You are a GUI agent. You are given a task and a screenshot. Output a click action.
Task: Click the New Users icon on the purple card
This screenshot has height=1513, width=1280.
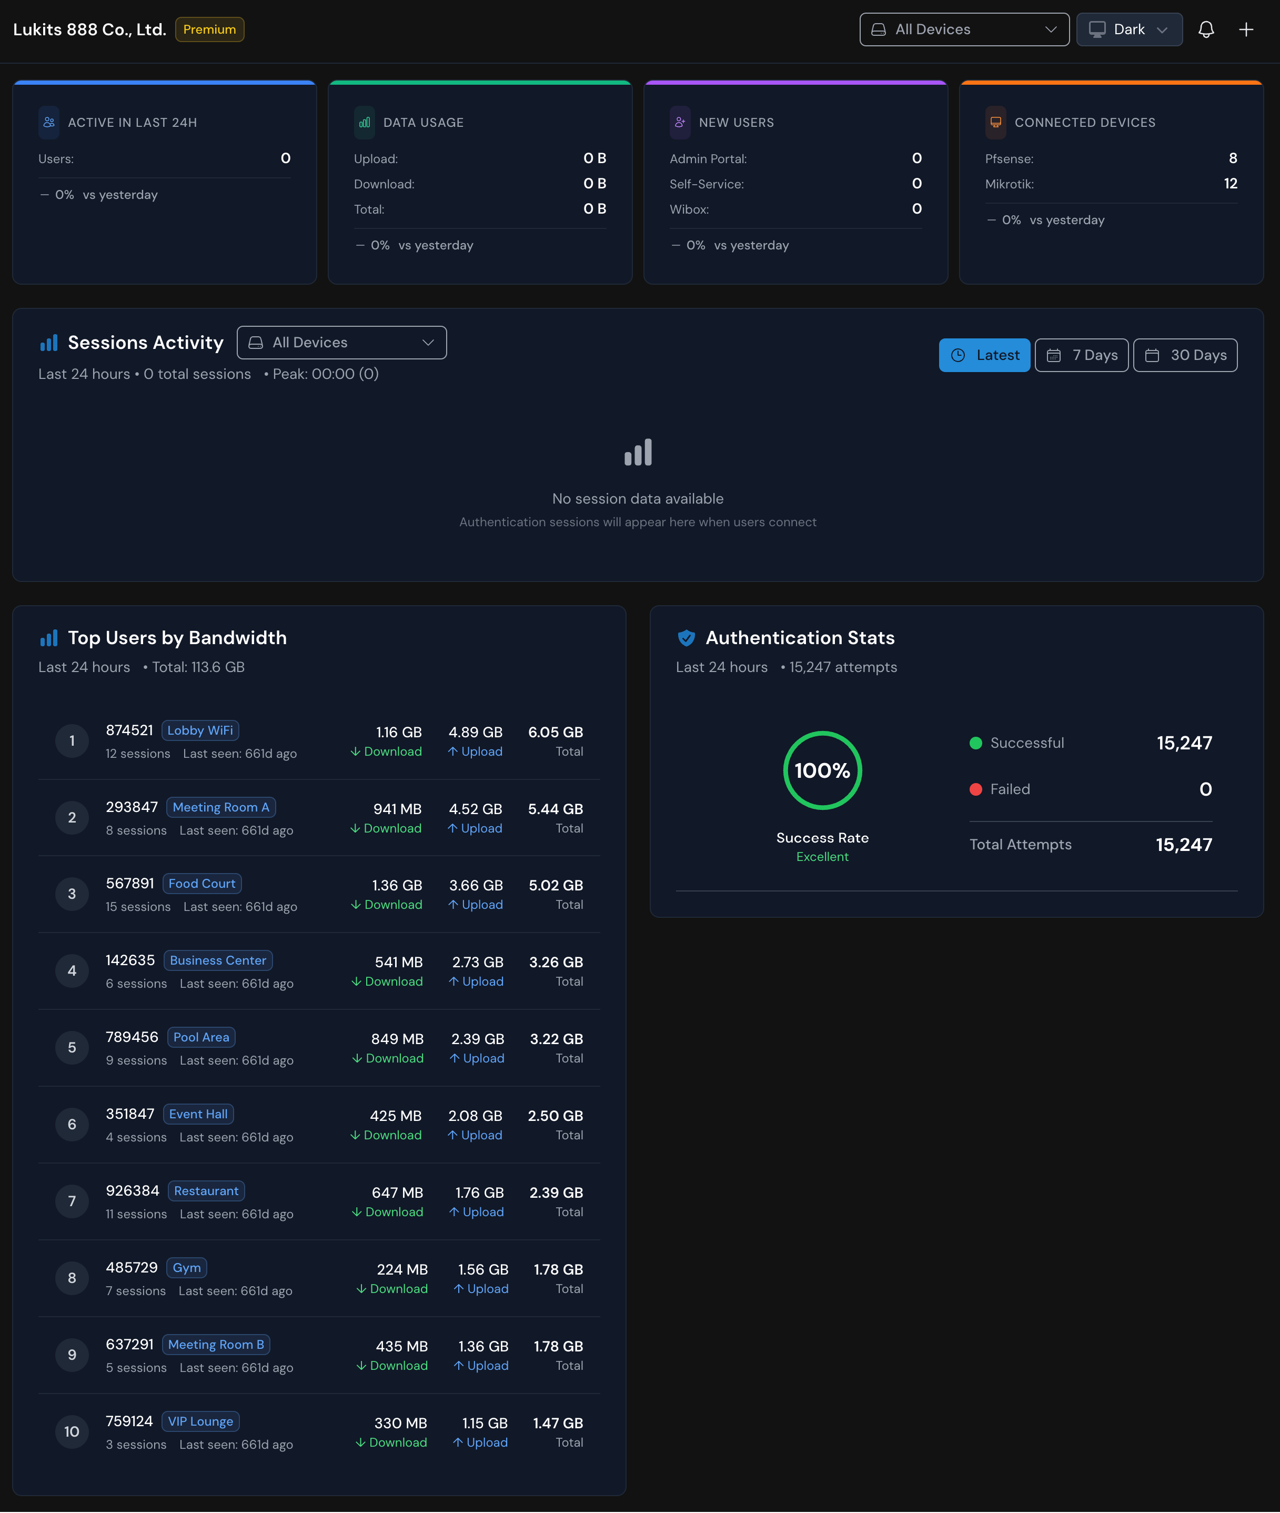679,123
